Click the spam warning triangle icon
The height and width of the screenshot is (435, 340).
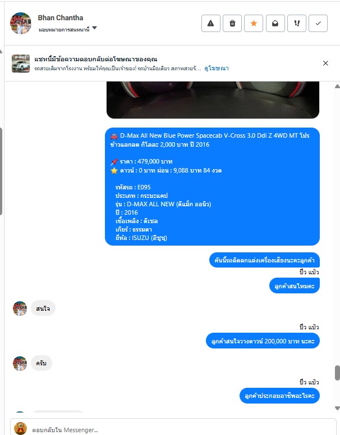[211, 23]
